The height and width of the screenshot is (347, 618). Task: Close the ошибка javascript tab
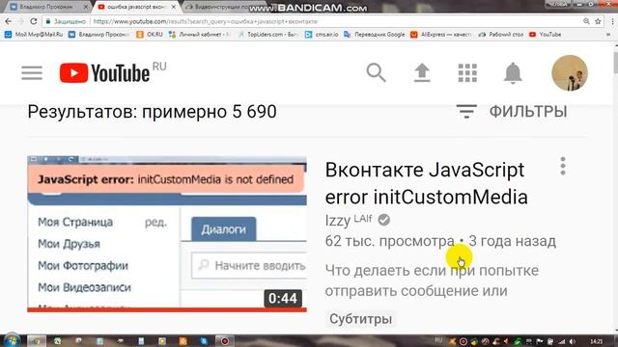coord(174,7)
